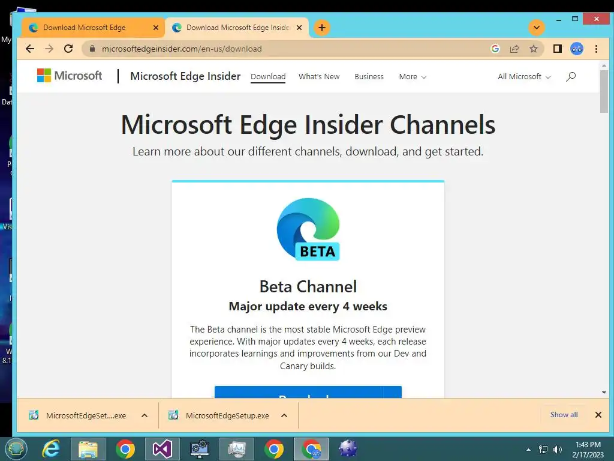
Task: Click Show all downloads
Action: (564, 415)
